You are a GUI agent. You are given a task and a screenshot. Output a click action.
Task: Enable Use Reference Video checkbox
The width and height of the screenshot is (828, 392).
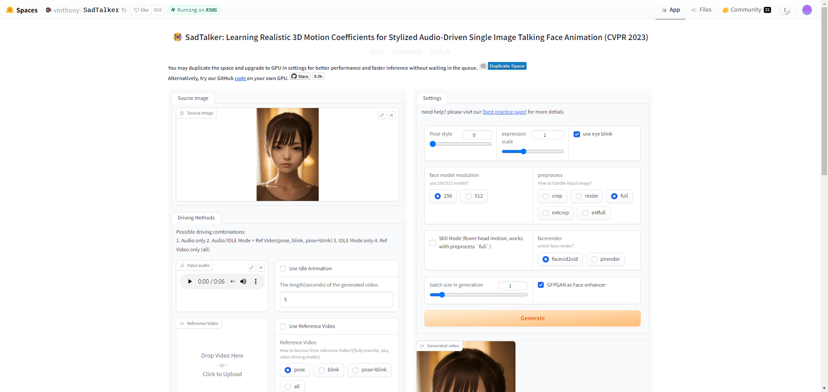(x=283, y=326)
